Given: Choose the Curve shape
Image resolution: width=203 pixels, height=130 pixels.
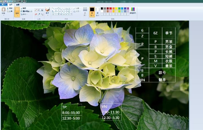Looking at the screenshot, I should 56,9.
